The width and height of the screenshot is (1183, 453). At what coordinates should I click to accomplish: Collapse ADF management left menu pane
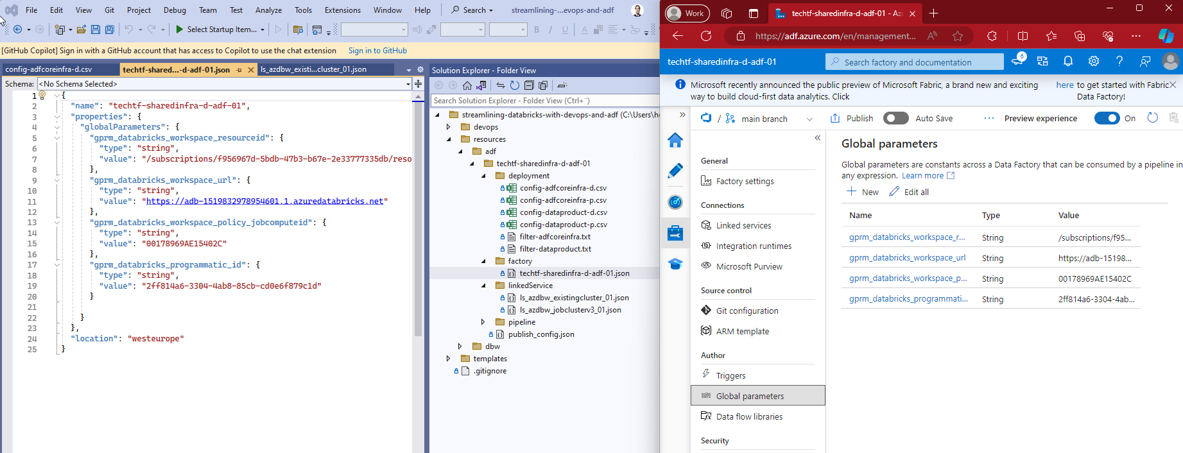pos(818,138)
